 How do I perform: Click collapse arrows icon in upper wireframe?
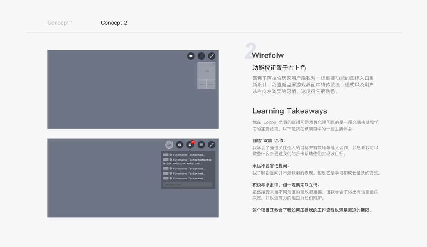212,56
